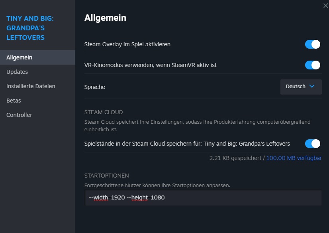Click the VR-Kinomodus verwenden label text
This screenshot has height=233, width=329.
pos(150,65)
